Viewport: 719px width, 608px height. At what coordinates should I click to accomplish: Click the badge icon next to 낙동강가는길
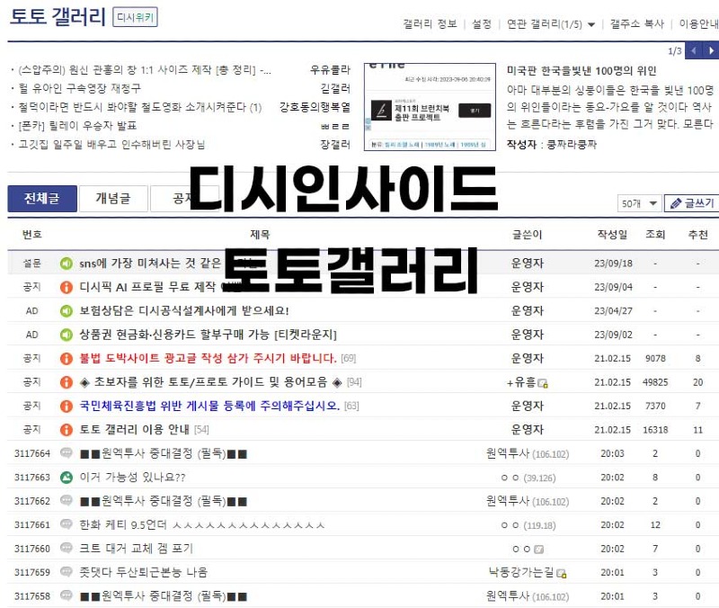pyautogui.click(x=562, y=573)
